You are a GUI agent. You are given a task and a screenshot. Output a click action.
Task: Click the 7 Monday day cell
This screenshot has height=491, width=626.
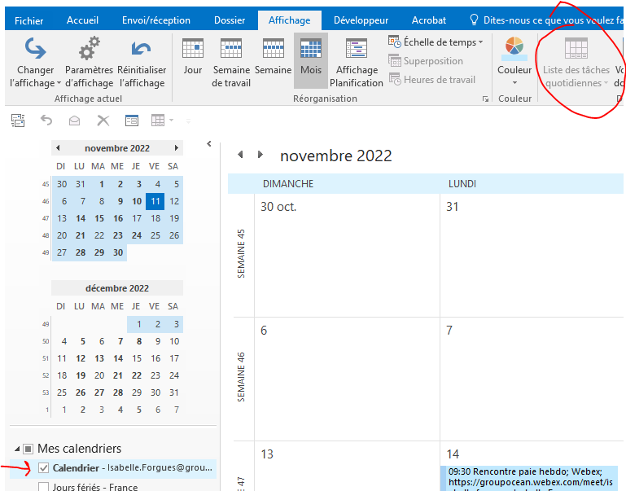pos(532,379)
